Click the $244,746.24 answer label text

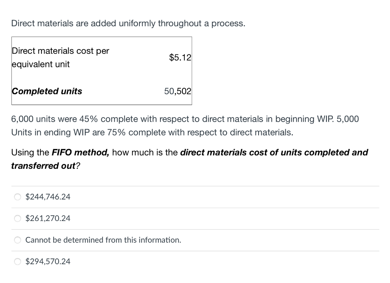pyautogui.click(x=48, y=197)
